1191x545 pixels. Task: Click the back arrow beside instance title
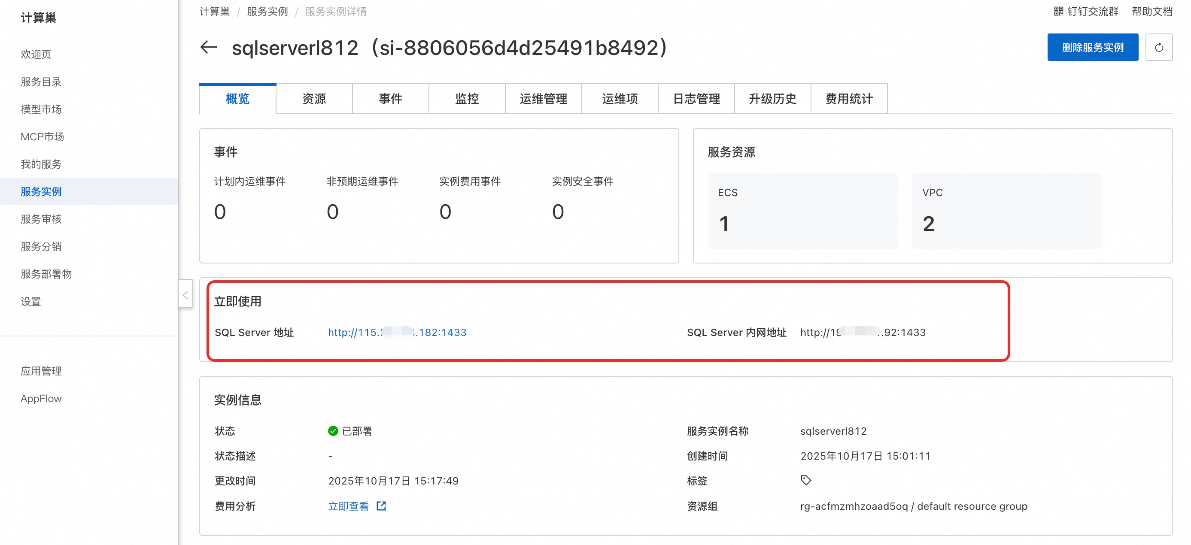coord(209,47)
